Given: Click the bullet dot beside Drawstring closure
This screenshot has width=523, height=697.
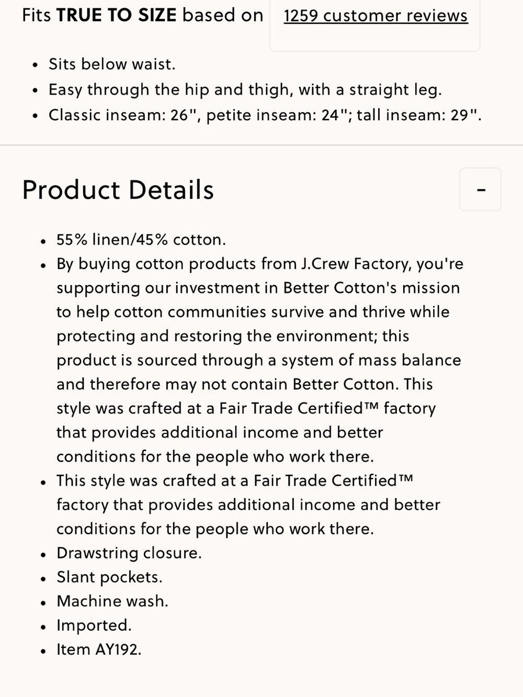Looking at the screenshot, I should point(43,555).
